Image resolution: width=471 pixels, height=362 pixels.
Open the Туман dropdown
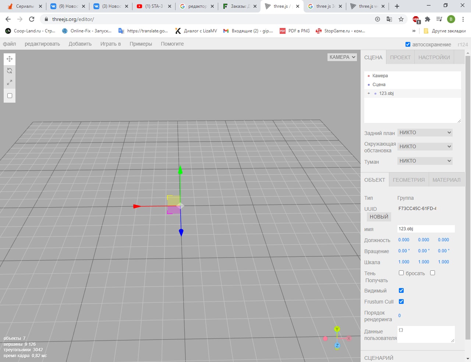pos(425,161)
